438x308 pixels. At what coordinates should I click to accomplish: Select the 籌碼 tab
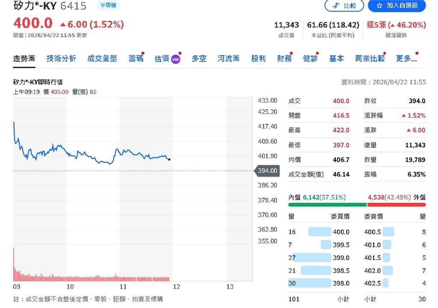coord(136,59)
